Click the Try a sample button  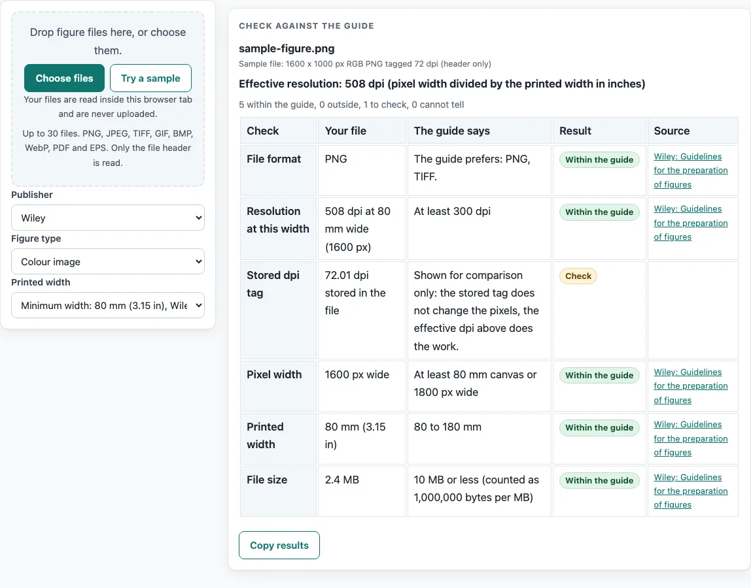click(x=150, y=78)
